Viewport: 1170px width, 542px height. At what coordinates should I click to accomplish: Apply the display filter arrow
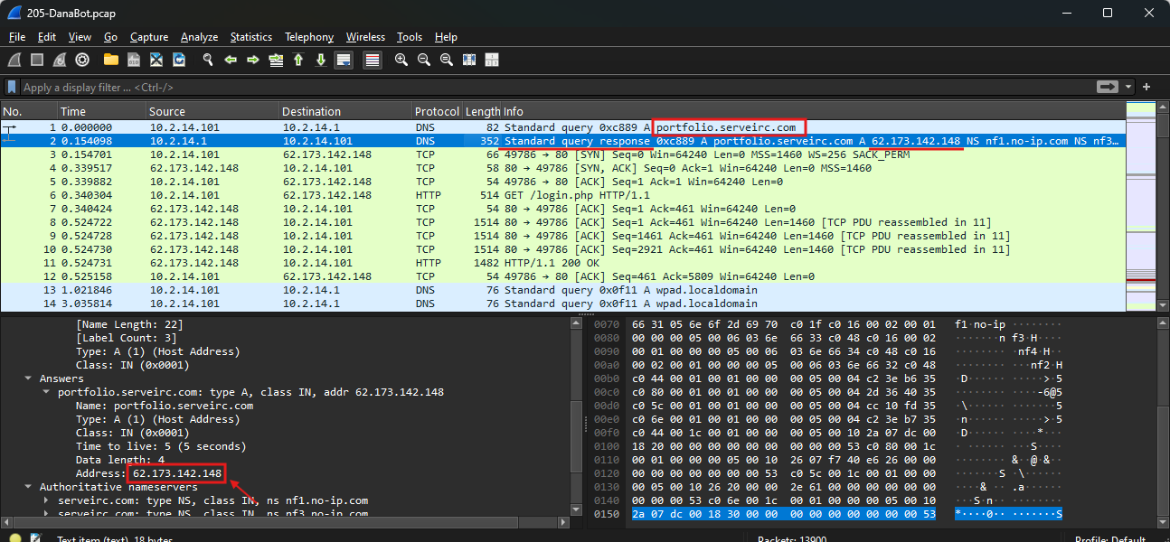[x=1108, y=87]
